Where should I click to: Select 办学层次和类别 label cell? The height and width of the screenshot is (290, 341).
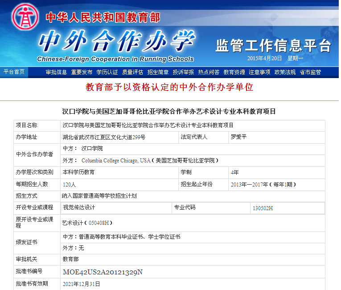tap(37, 172)
